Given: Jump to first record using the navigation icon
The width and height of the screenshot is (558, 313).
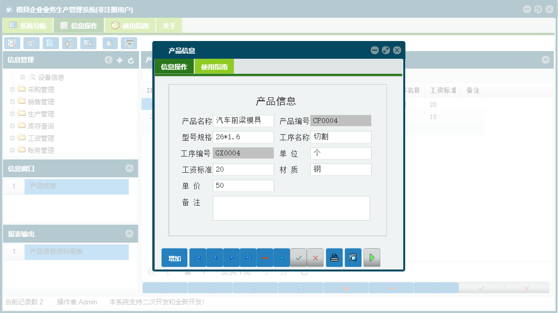Looking at the screenshot, I should 198,257.
